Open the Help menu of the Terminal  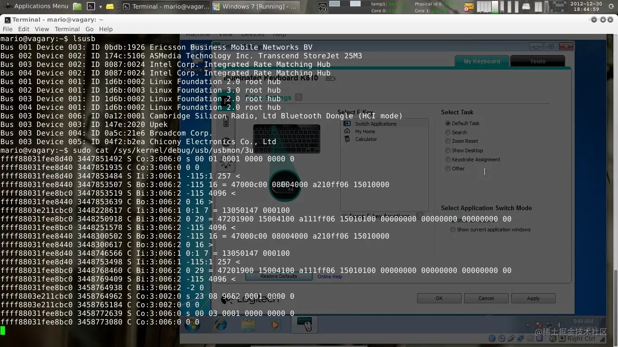(x=106, y=29)
